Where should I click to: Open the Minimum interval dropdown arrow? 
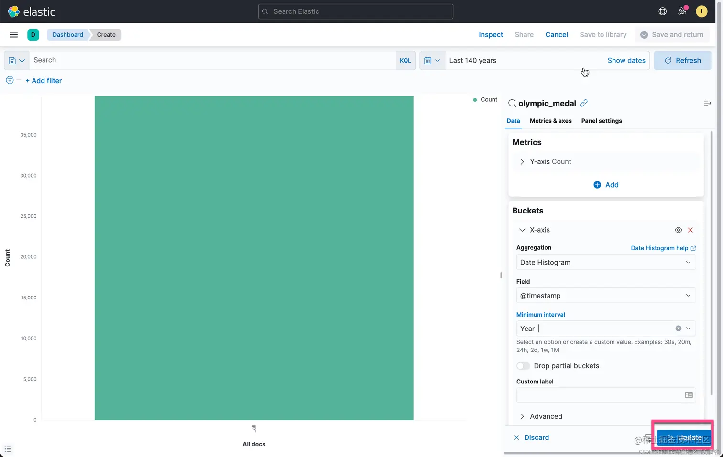(689, 329)
